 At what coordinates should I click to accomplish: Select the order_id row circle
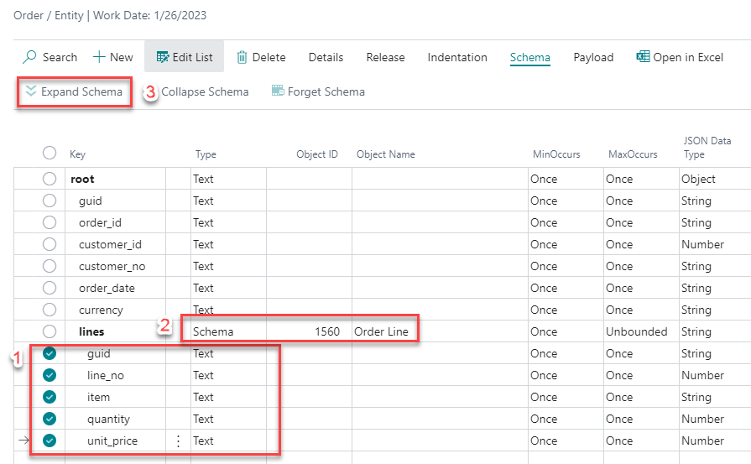tap(50, 222)
